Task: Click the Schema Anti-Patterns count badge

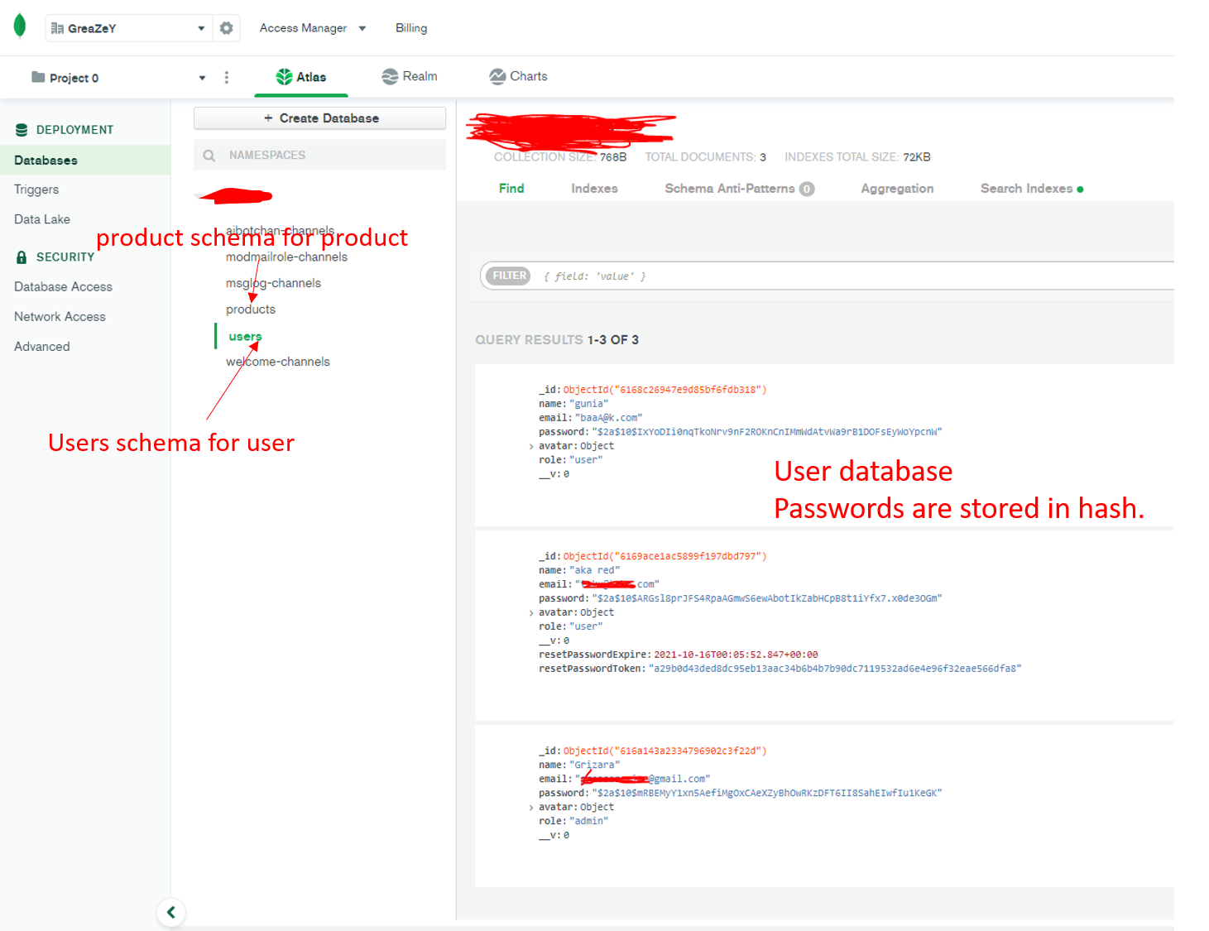Action: [807, 189]
